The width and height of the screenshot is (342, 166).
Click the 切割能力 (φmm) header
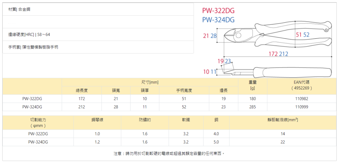point(38,123)
